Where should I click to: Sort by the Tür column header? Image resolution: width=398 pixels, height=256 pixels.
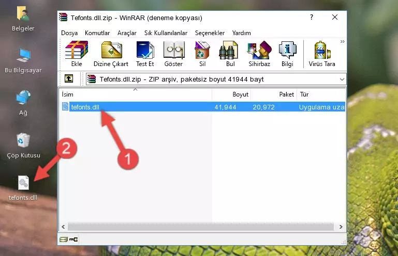click(x=321, y=94)
